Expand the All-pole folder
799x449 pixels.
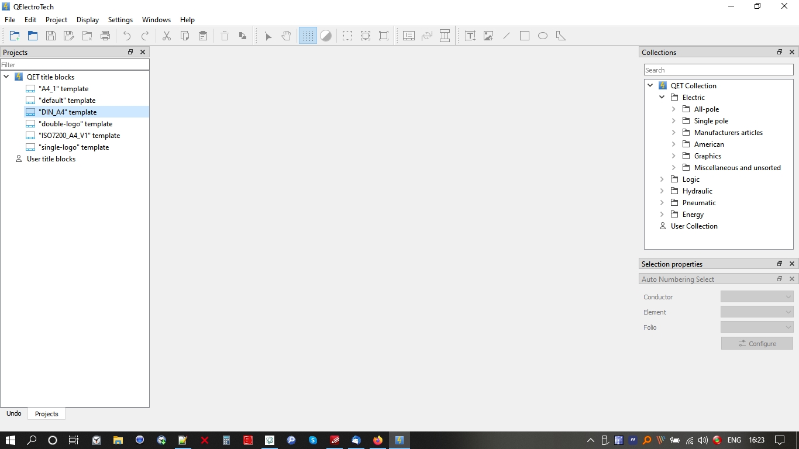click(x=674, y=109)
